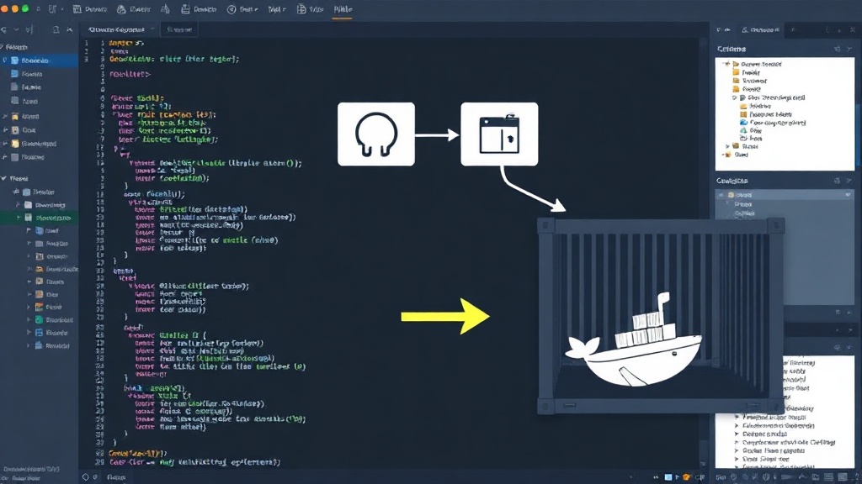Select the blue highlighted row in left sidebar
The image size is (862, 484).
(x=39, y=60)
